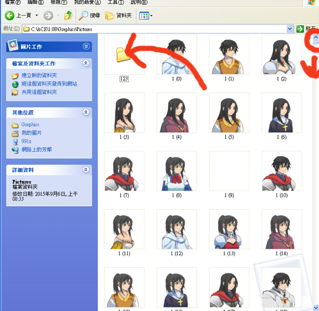319x311 pixels.
Task: Select thumbnail 1 (1)
Action: pyautogui.click(x=229, y=55)
